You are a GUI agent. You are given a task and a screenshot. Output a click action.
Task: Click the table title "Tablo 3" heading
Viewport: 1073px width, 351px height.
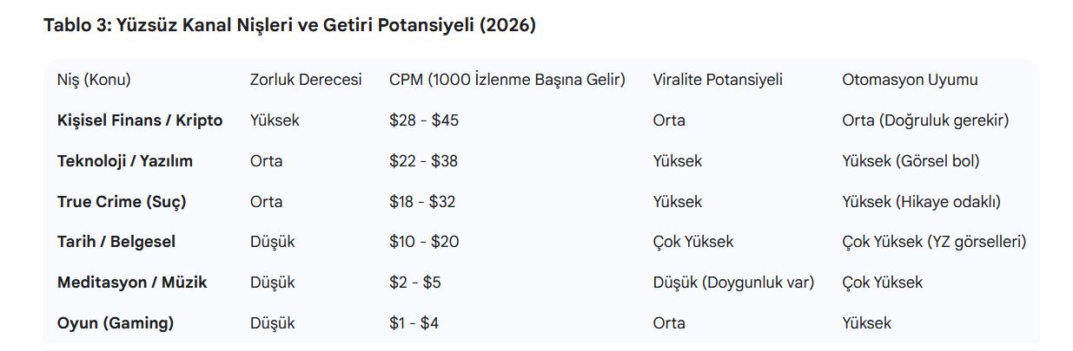click(289, 25)
